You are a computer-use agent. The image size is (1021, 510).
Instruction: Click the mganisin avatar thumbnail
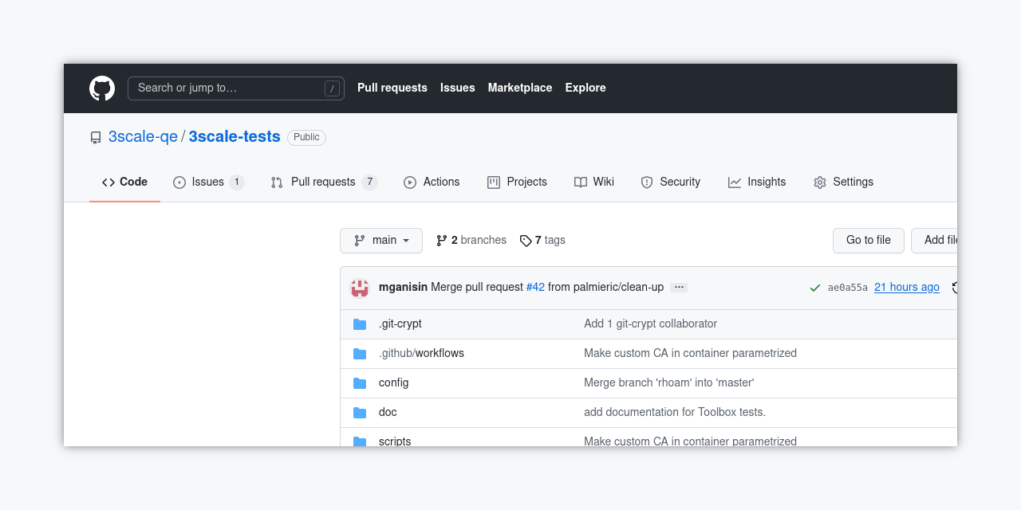point(360,288)
